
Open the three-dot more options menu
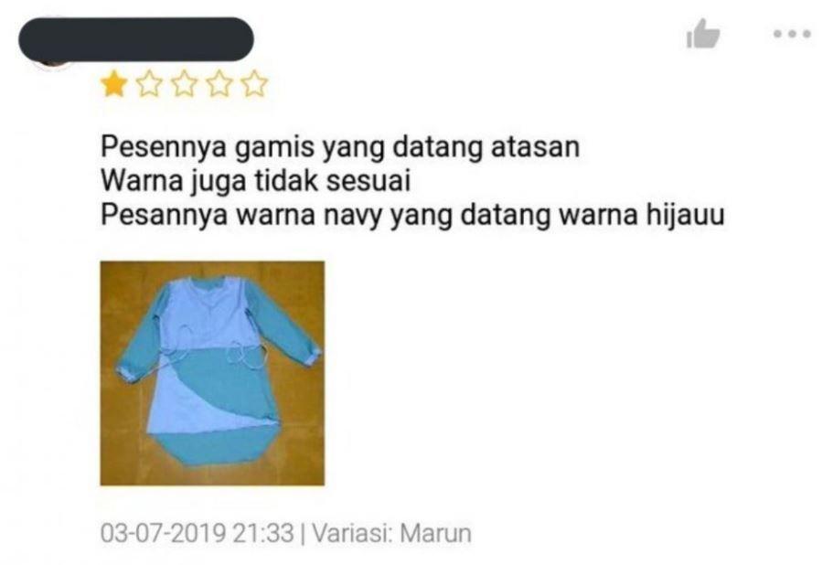(x=792, y=34)
